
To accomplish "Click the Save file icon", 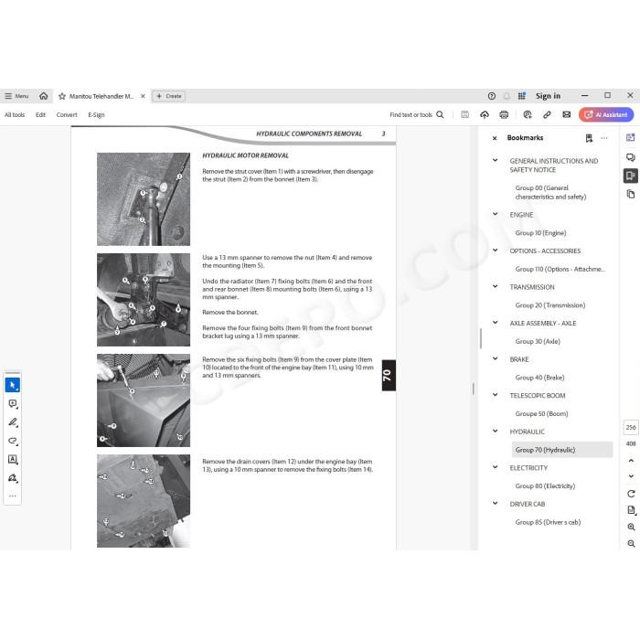I will pos(464,114).
